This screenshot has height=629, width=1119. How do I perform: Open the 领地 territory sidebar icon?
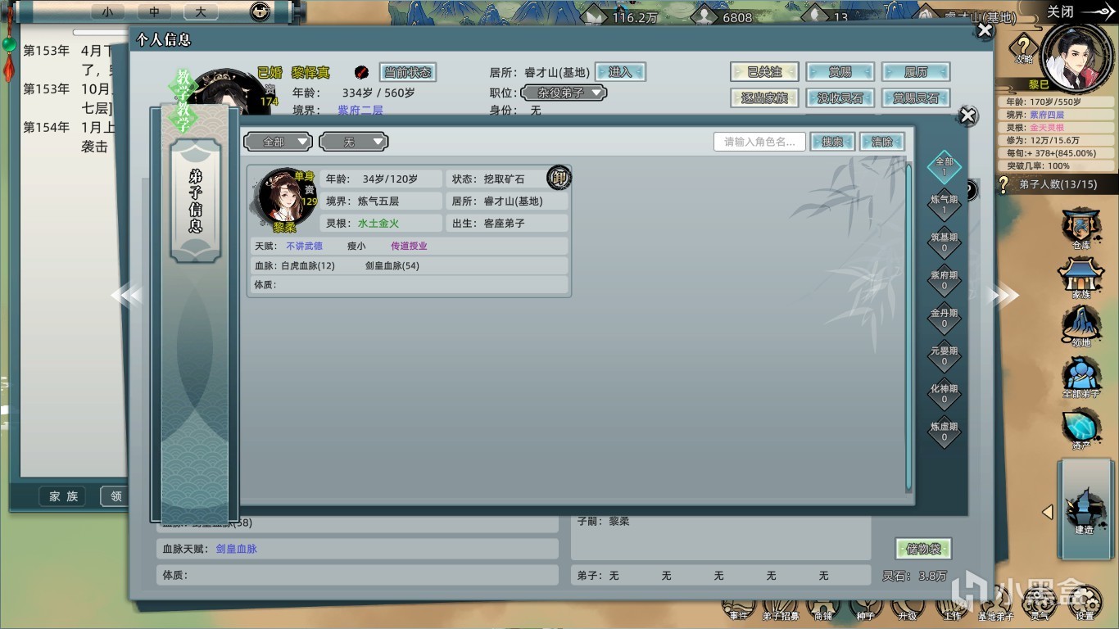tap(1081, 328)
